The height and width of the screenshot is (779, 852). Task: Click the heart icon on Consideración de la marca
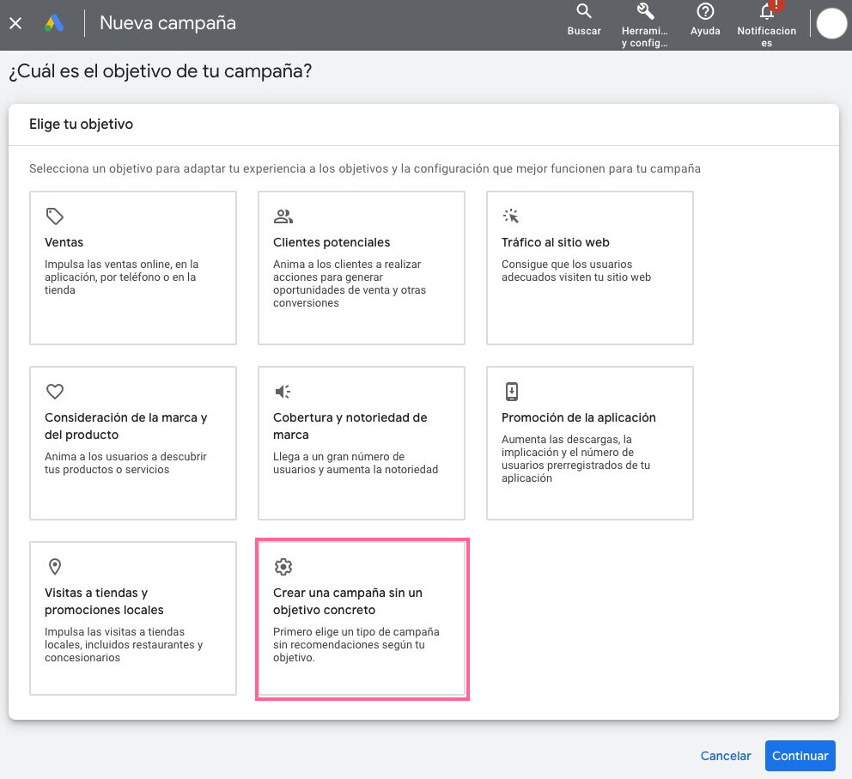pos(54,391)
